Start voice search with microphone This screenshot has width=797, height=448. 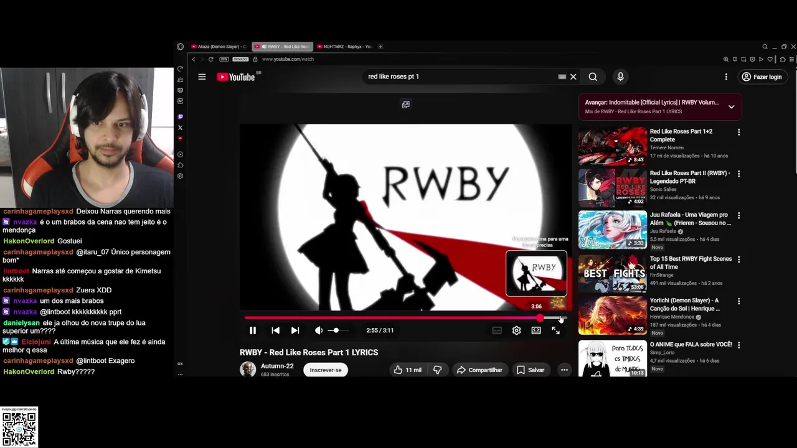click(x=620, y=77)
